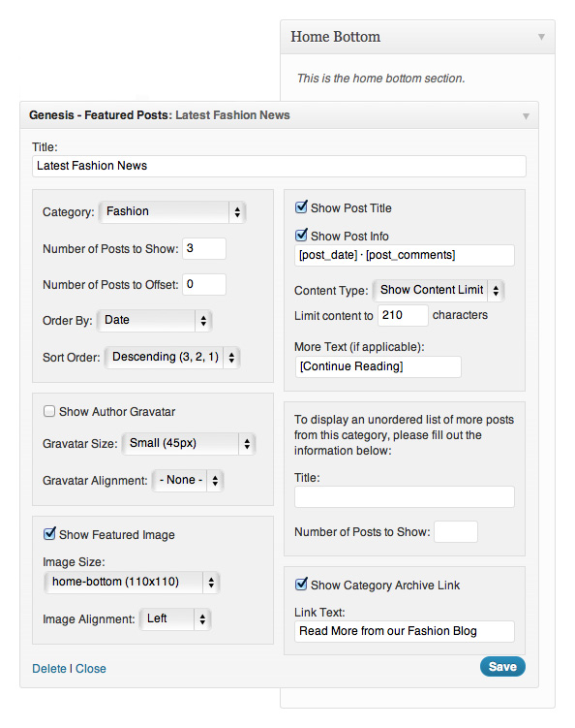Click the Close link
575x728 pixels.
click(x=91, y=669)
